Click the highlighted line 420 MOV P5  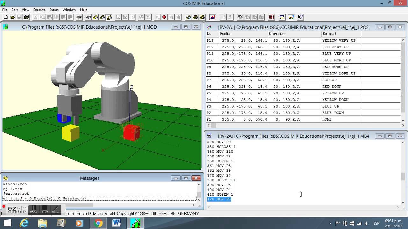(219, 199)
